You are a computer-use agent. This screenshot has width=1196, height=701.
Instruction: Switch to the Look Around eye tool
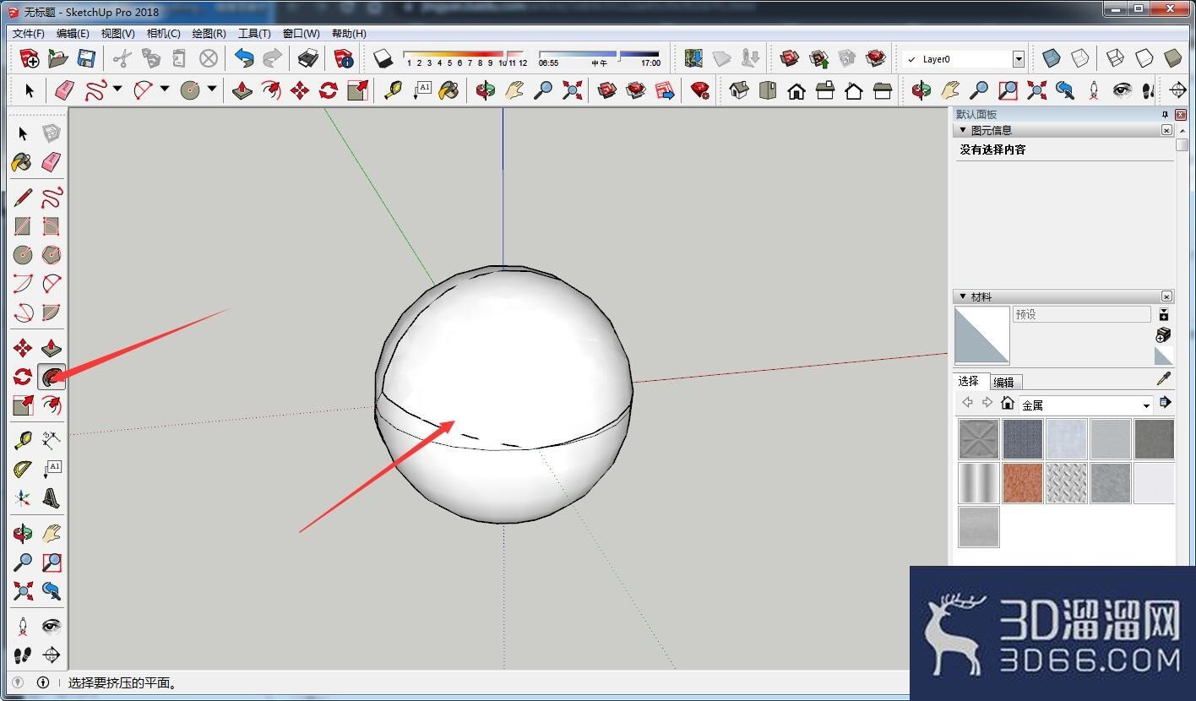tap(52, 627)
